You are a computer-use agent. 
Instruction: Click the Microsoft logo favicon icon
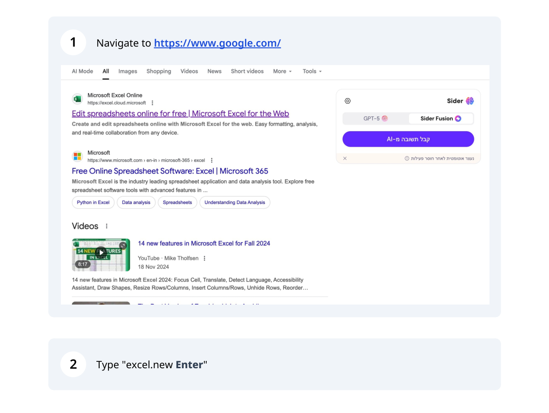coord(77,156)
